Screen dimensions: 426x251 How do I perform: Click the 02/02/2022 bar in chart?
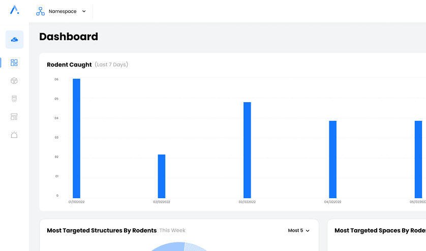click(x=162, y=176)
